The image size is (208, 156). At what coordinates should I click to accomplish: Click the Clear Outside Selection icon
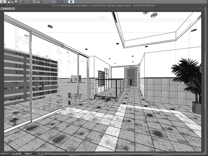point(34,2)
